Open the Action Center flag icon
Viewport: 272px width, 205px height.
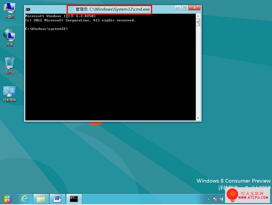tap(215, 199)
